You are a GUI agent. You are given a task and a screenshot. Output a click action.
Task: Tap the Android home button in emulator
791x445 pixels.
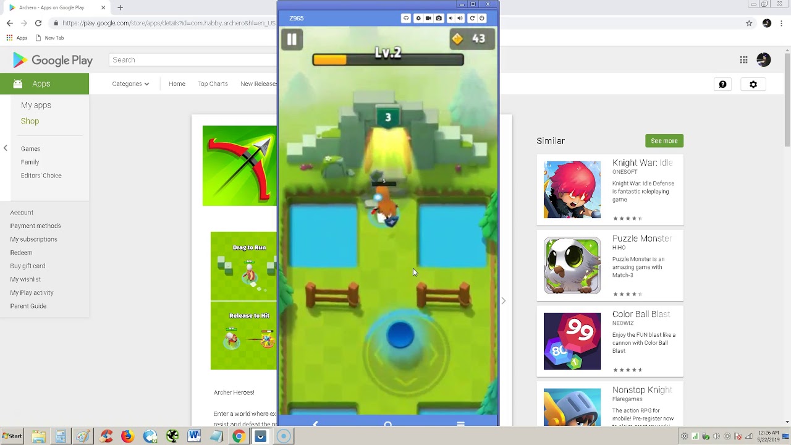point(388,423)
